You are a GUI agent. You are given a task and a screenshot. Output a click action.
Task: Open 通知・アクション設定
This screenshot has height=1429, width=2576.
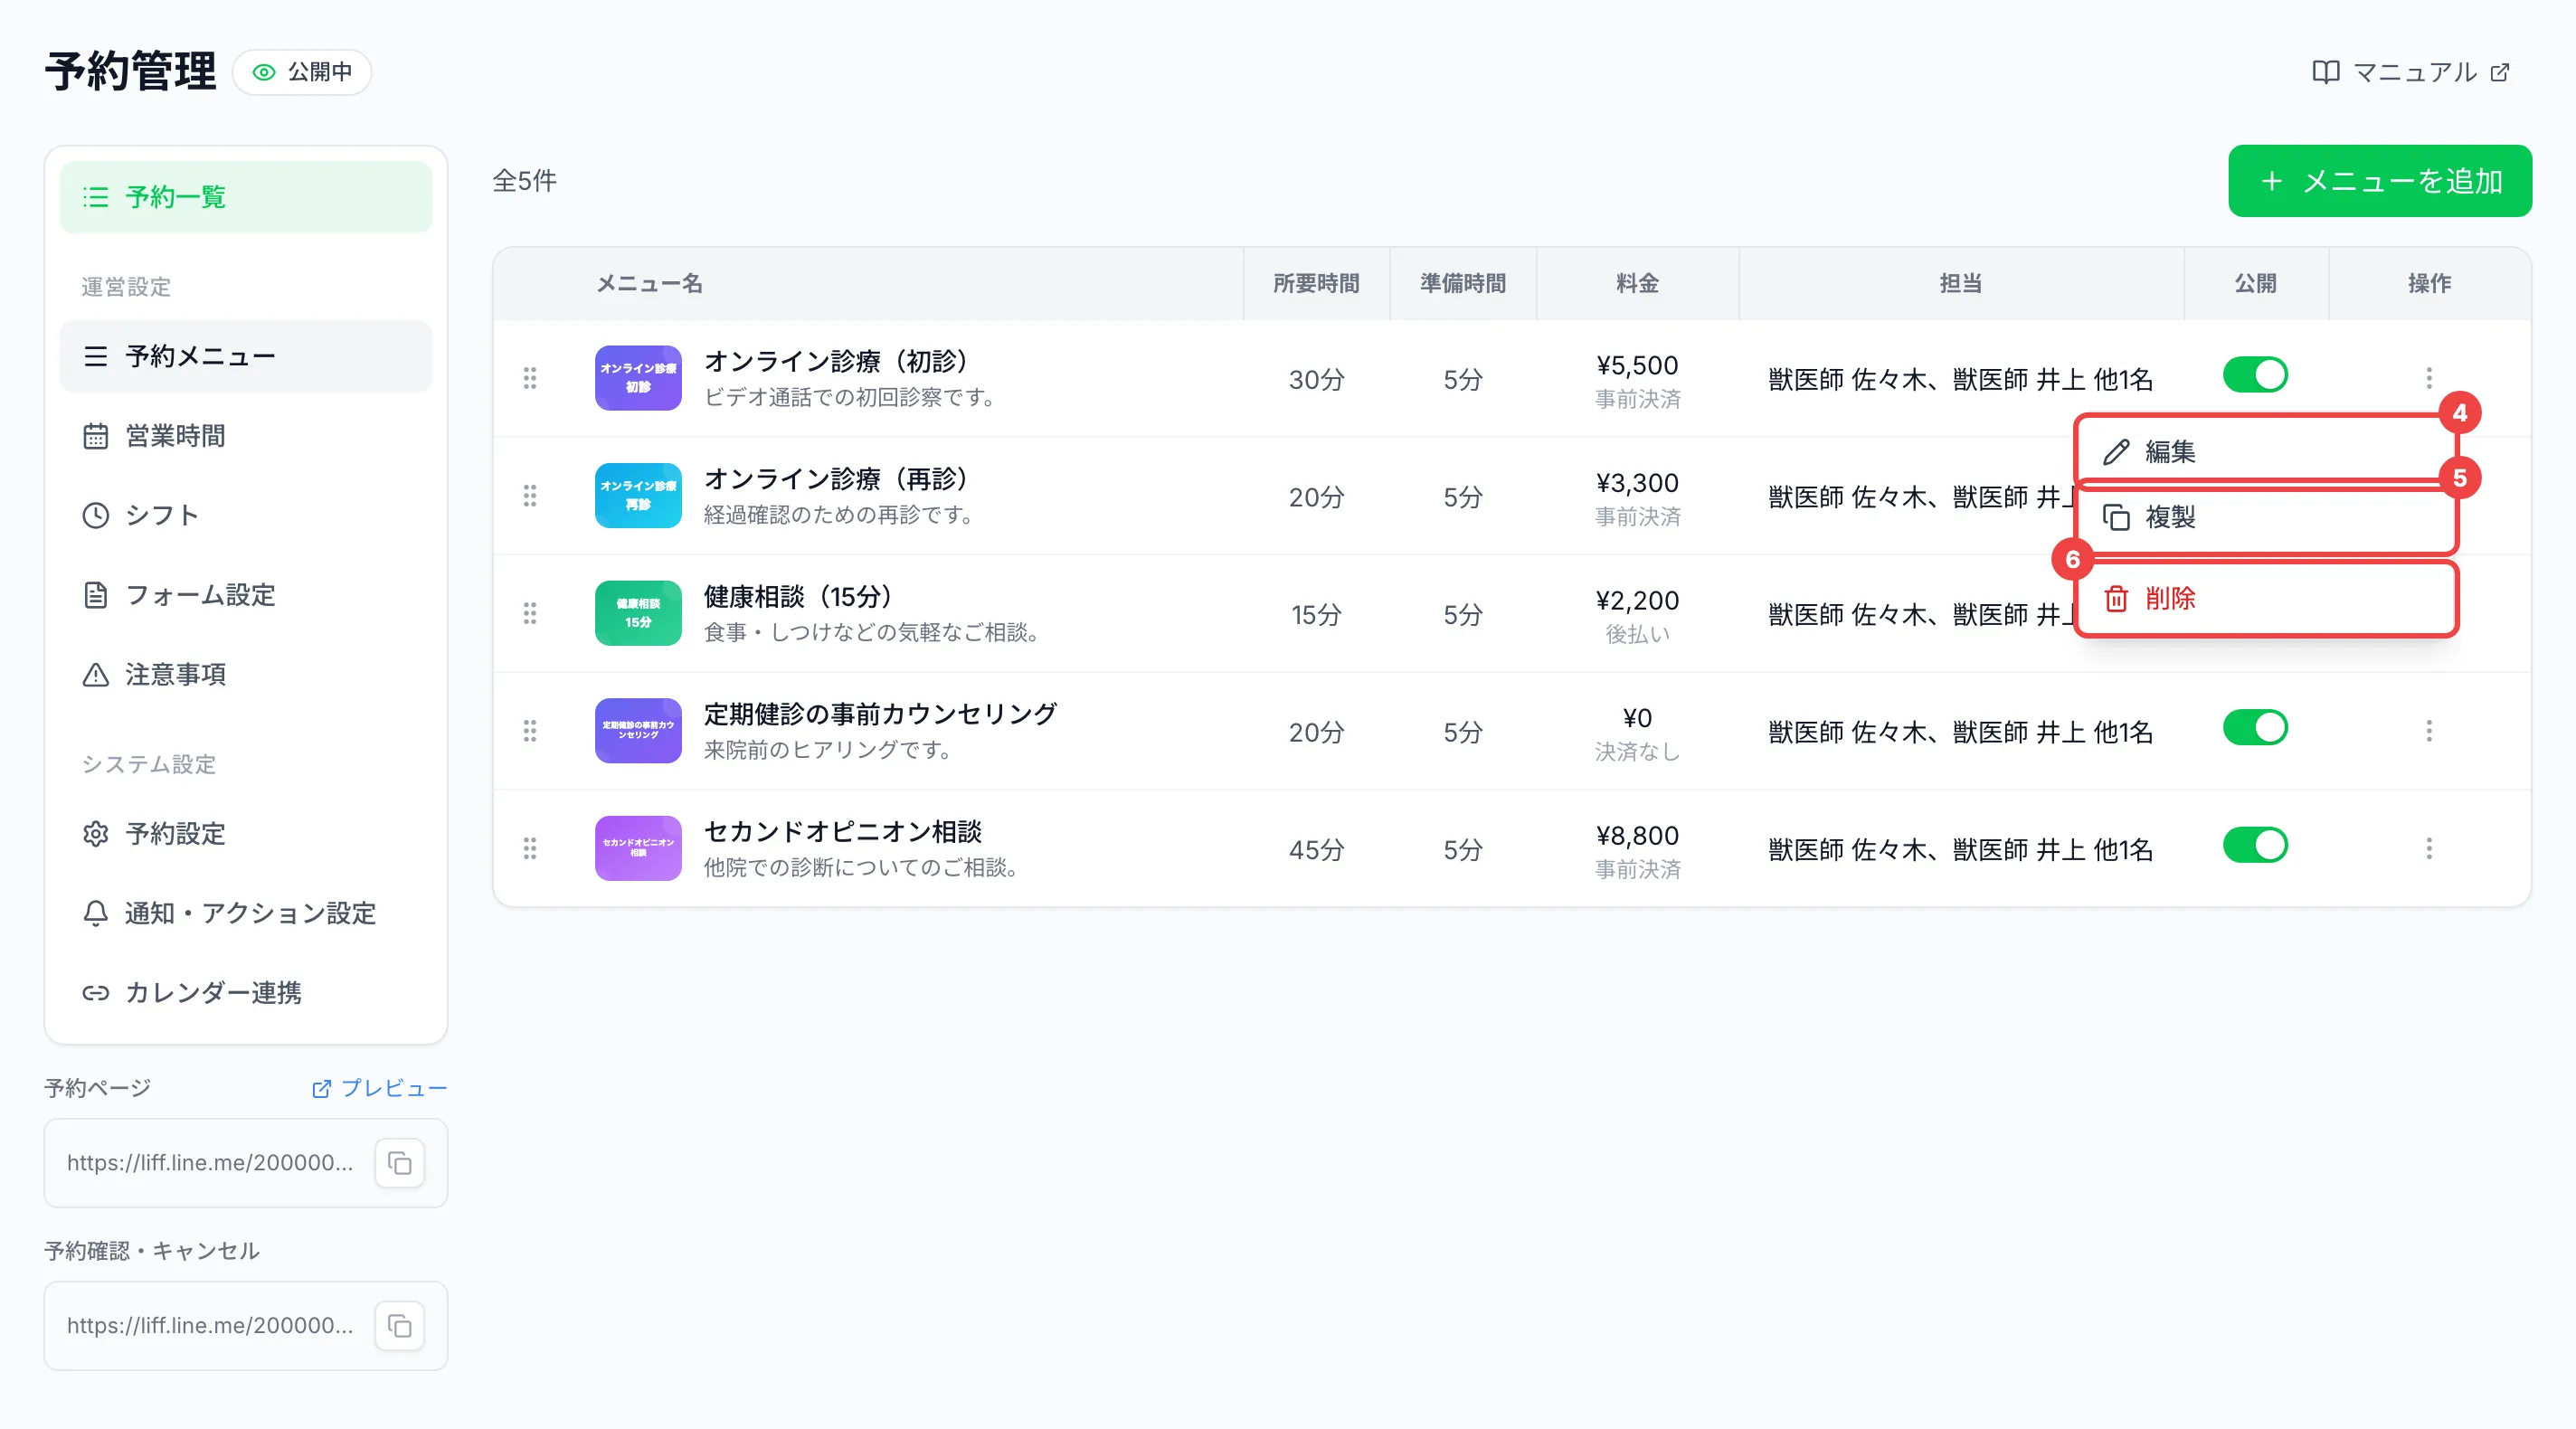pos(245,913)
